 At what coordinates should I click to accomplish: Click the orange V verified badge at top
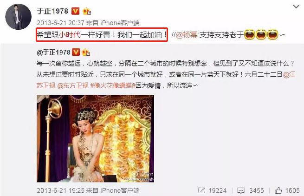[75, 11]
